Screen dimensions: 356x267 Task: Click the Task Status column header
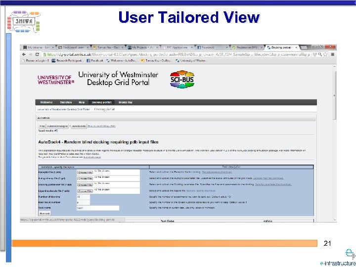coord(167,221)
